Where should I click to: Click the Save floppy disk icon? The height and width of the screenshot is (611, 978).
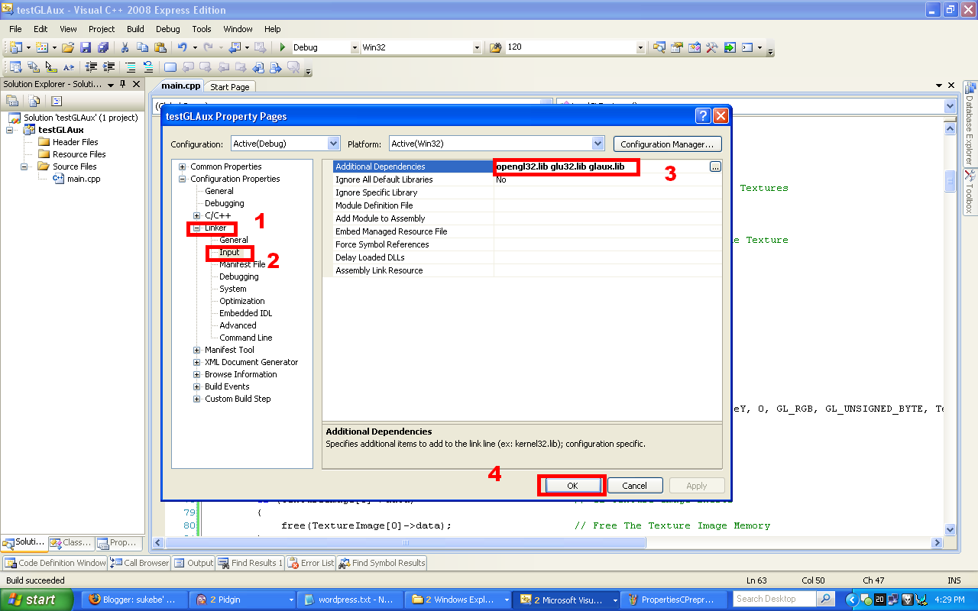tap(86, 47)
